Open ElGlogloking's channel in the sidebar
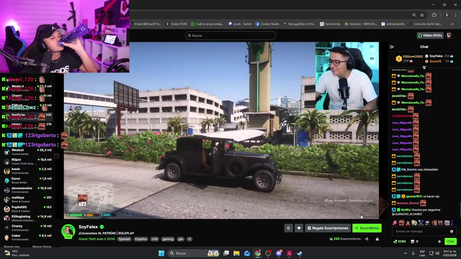 (x=28, y=218)
